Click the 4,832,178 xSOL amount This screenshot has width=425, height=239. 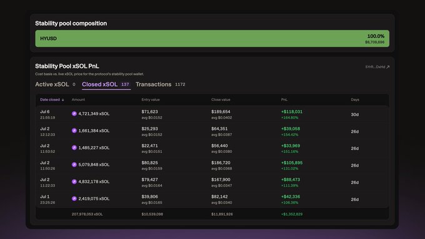pos(94,182)
